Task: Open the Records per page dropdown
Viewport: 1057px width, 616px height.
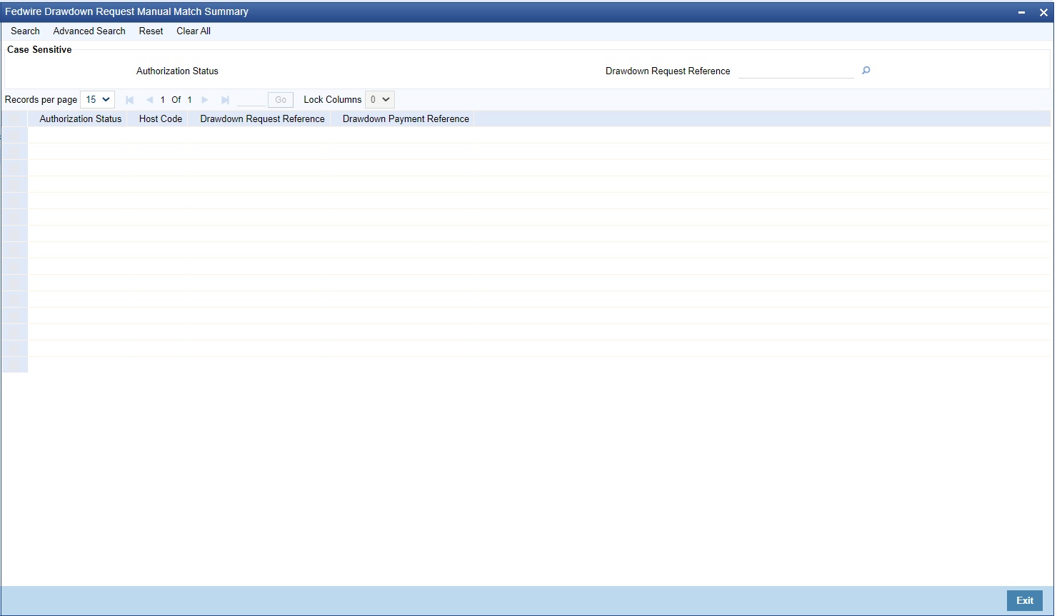Action: [x=97, y=100]
